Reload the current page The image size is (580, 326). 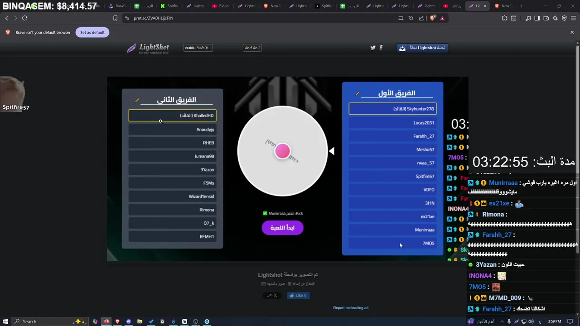(x=24, y=18)
